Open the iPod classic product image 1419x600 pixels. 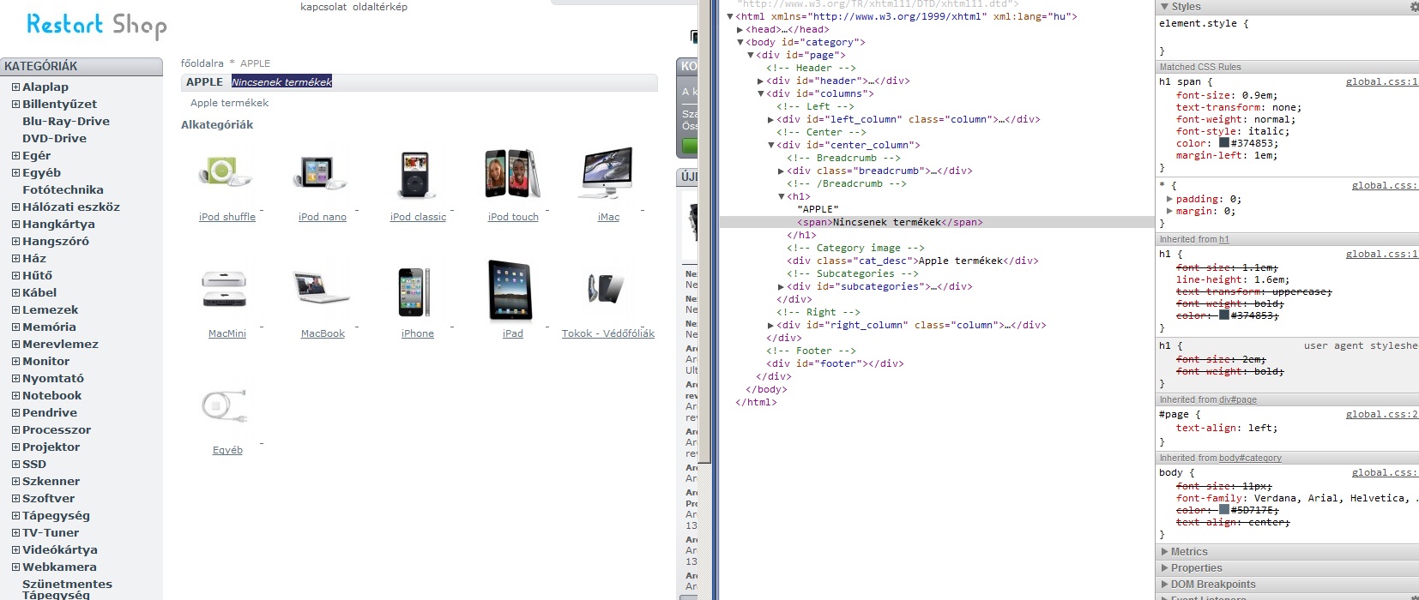415,174
